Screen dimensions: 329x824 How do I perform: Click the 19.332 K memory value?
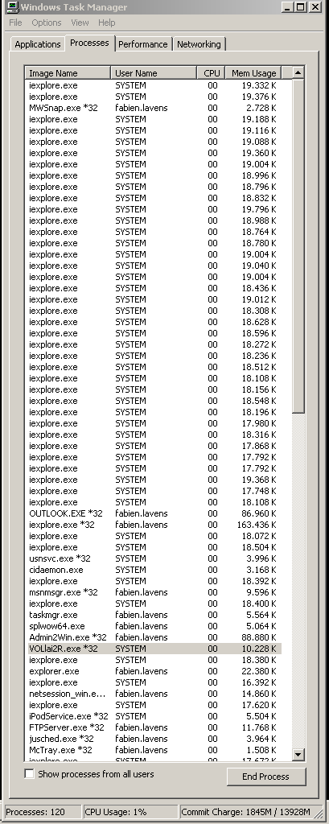click(258, 85)
